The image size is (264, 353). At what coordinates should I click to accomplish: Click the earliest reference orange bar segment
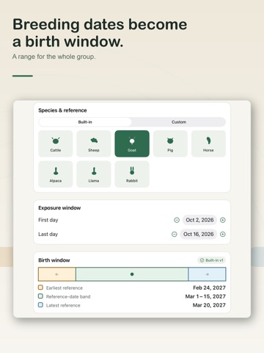(57, 274)
